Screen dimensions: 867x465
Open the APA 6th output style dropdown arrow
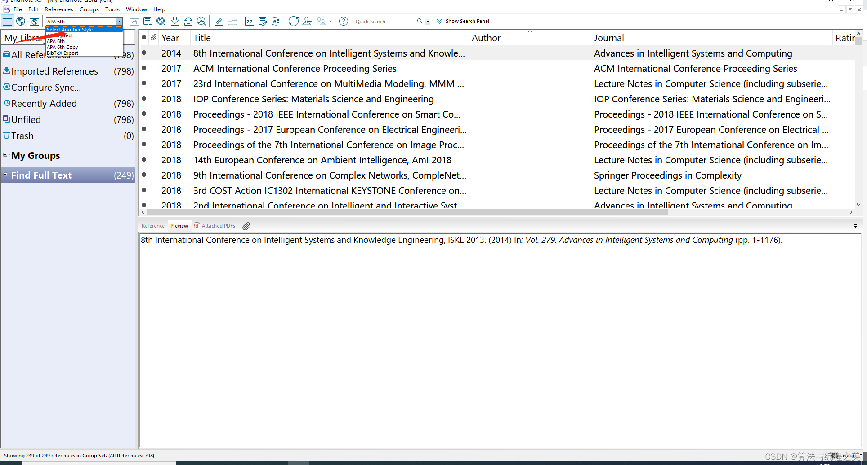[x=119, y=22]
